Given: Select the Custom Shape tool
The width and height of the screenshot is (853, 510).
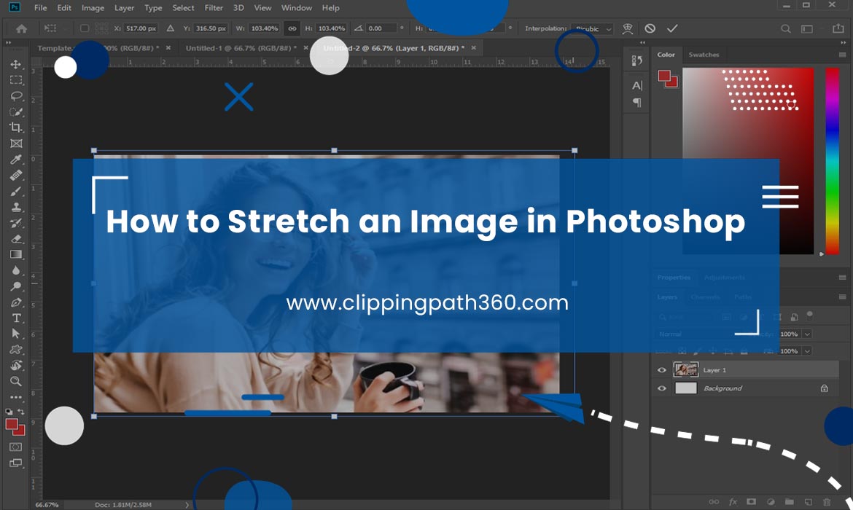Looking at the screenshot, I should pyautogui.click(x=16, y=349).
